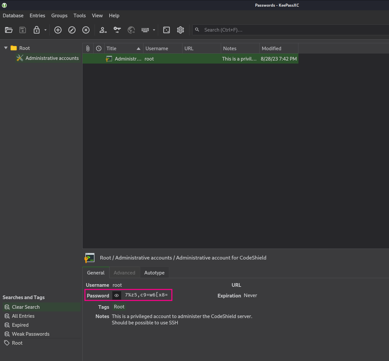Sort entries by Title column
The image size is (389, 361).
click(124, 48)
